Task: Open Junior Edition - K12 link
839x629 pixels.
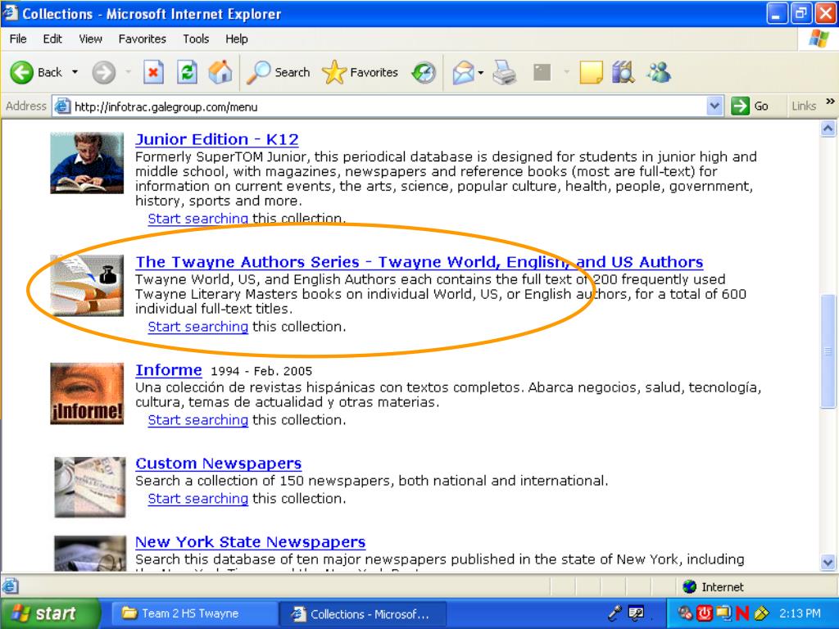Action: coord(216,139)
